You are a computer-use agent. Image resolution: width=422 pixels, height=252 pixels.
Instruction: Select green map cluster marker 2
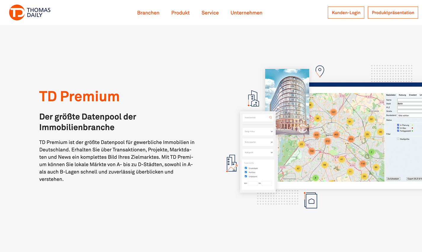pyautogui.click(x=371, y=152)
